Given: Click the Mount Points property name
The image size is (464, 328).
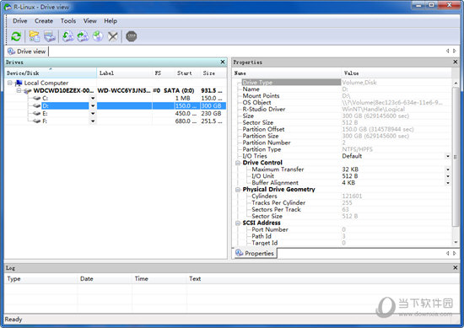Looking at the screenshot, I should click(261, 96).
